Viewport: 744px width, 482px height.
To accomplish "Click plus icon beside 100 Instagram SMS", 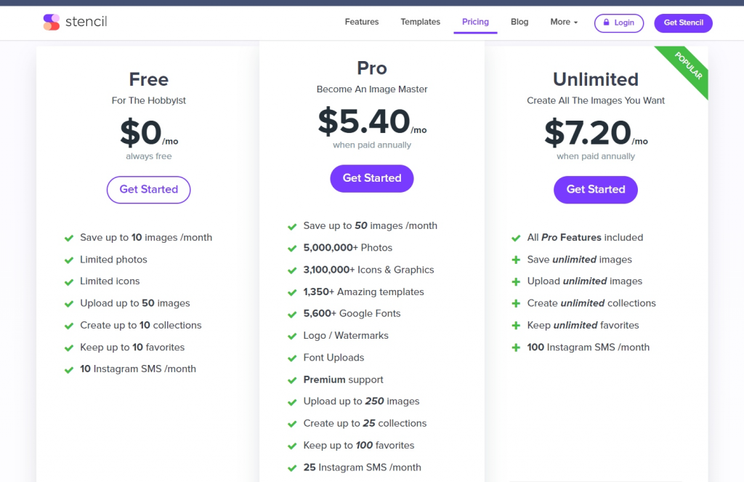I will click(516, 348).
